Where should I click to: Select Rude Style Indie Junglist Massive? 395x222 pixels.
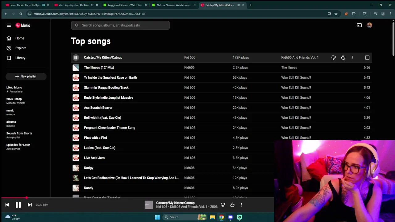point(109,97)
